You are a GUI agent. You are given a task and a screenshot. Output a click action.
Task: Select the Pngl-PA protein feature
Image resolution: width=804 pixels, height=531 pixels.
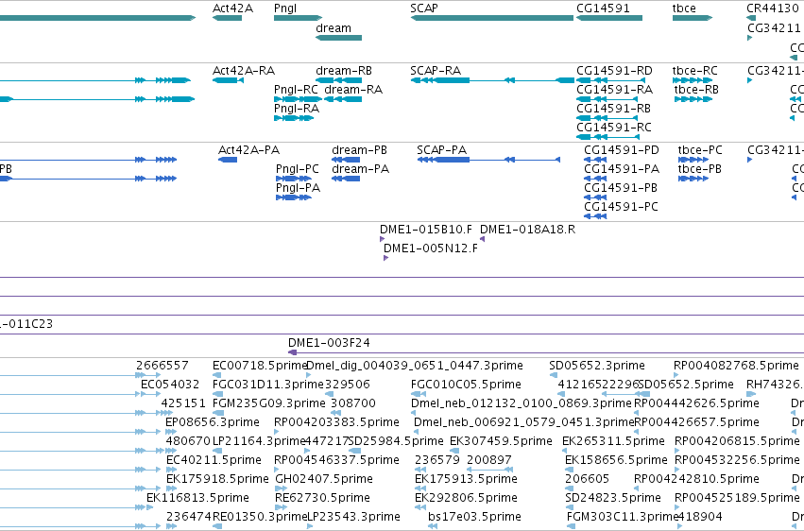[x=294, y=197]
